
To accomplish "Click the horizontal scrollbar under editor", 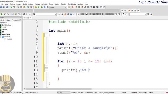I will point(59,89).
